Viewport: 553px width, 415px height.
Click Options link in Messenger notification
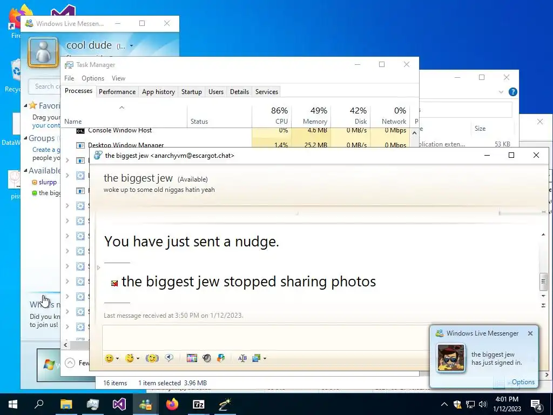(x=523, y=382)
